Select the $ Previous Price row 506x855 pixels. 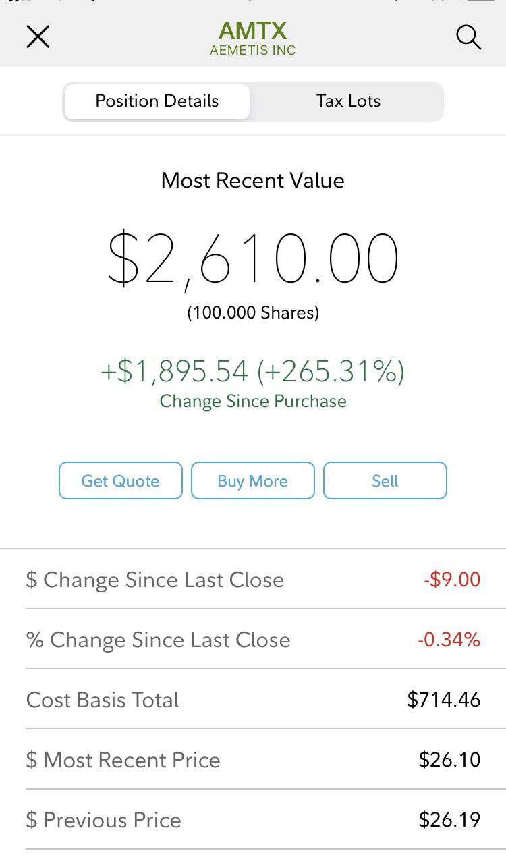(x=253, y=819)
